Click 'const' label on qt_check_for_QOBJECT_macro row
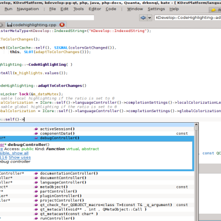The height and width of the screenshot is (221, 221). (x=182, y=205)
